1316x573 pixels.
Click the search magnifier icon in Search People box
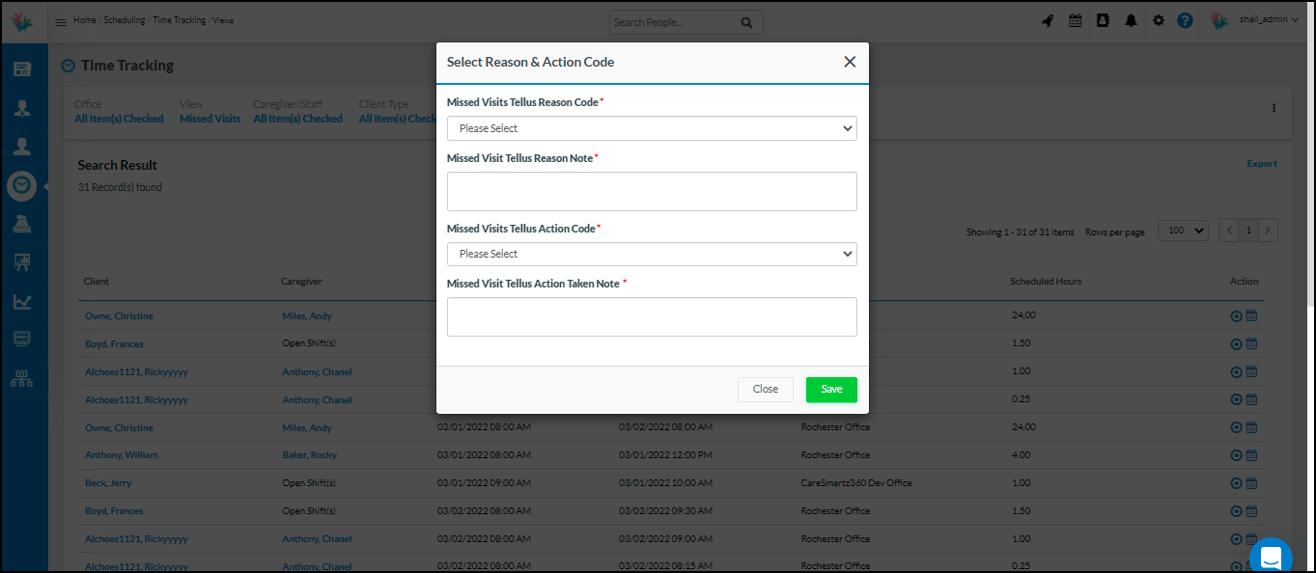(747, 21)
